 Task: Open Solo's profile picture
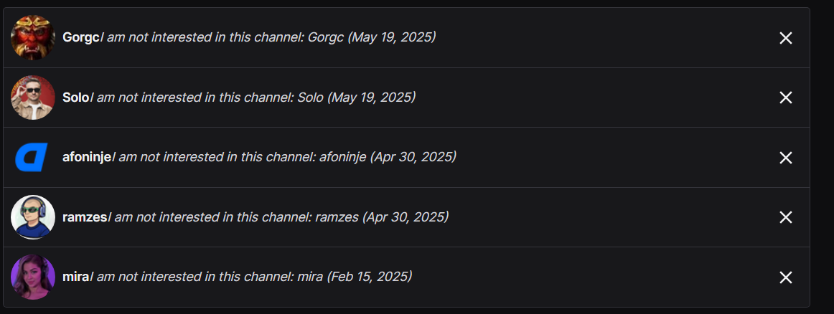pyautogui.click(x=33, y=97)
